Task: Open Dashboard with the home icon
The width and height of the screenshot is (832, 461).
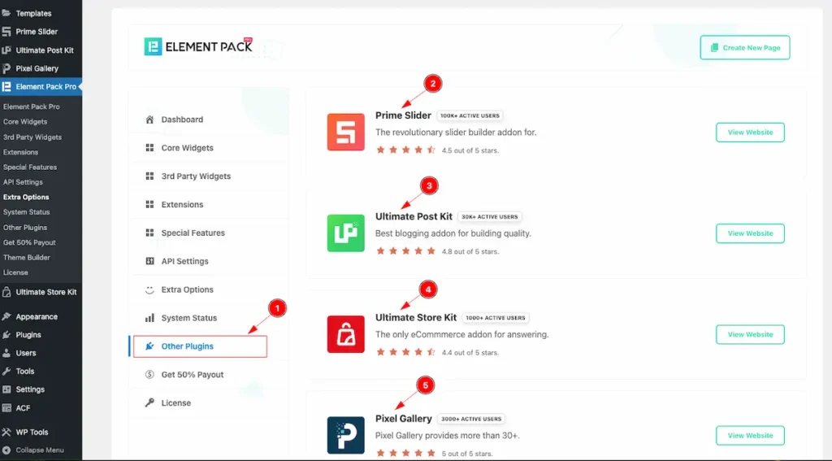Action: [x=182, y=120]
